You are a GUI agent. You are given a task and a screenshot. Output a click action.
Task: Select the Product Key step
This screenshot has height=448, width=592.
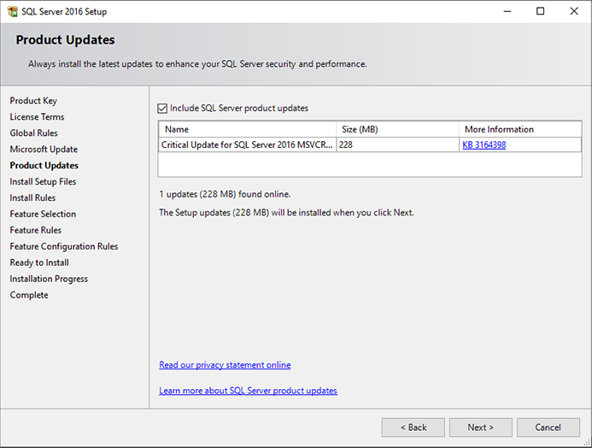33,101
